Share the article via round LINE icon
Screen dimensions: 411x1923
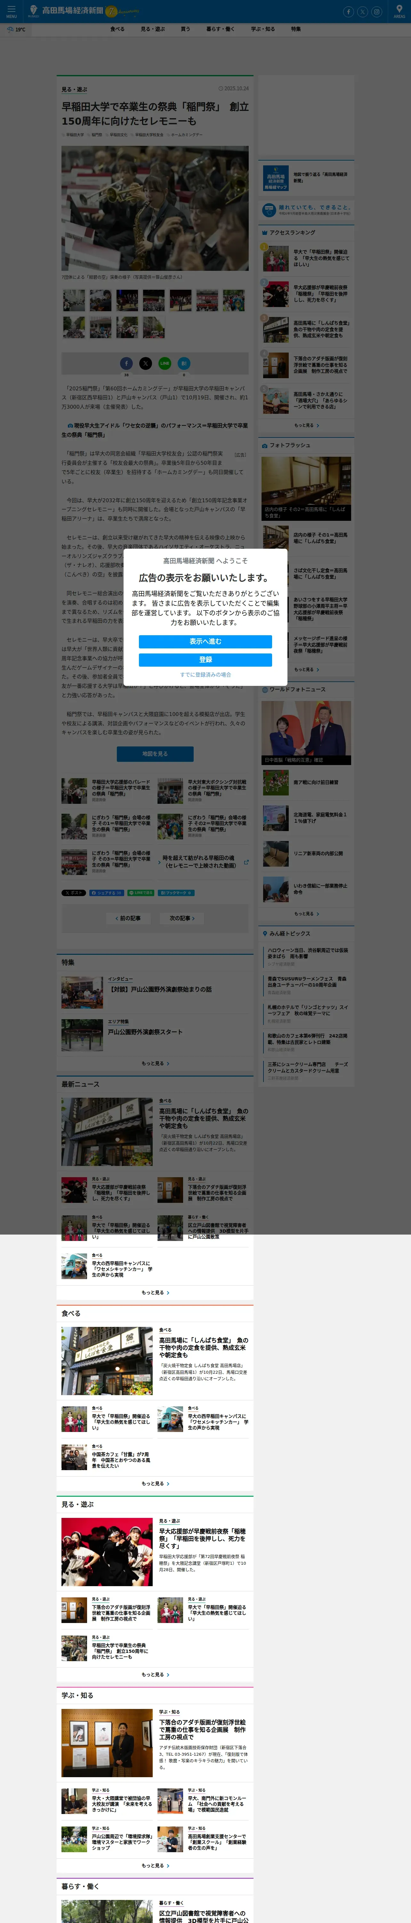click(165, 363)
